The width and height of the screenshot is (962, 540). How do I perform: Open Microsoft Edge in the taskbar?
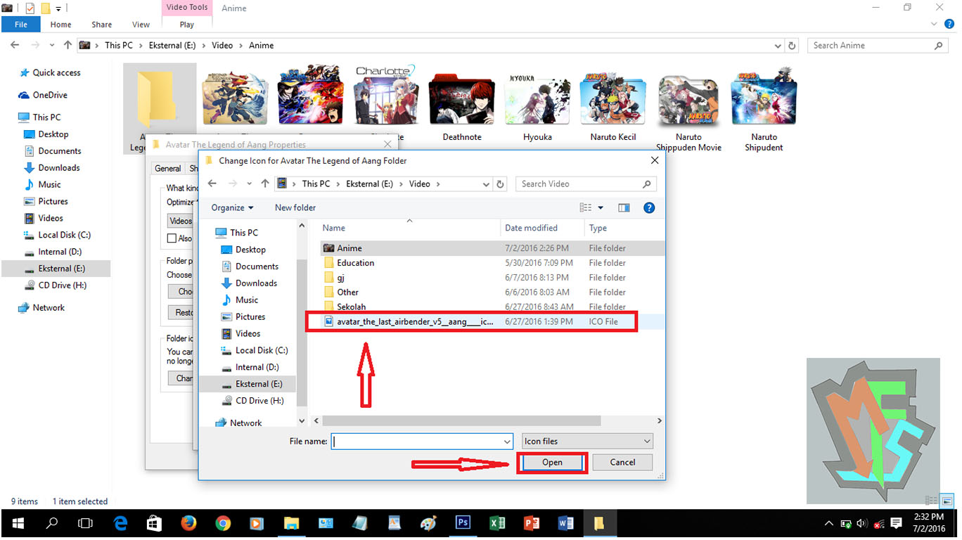click(120, 523)
